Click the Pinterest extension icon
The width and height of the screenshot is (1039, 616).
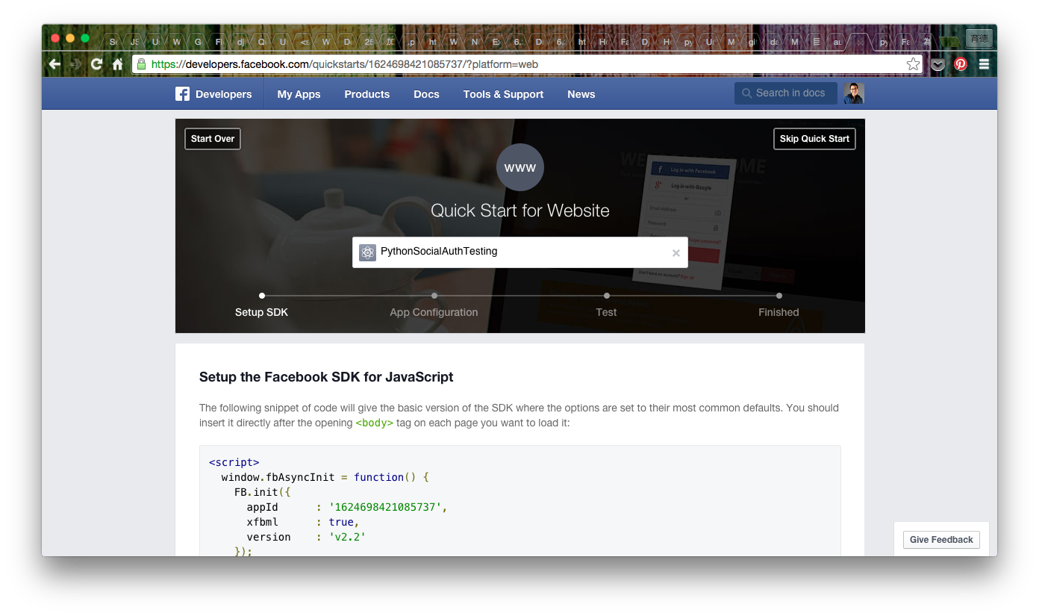coord(961,64)
